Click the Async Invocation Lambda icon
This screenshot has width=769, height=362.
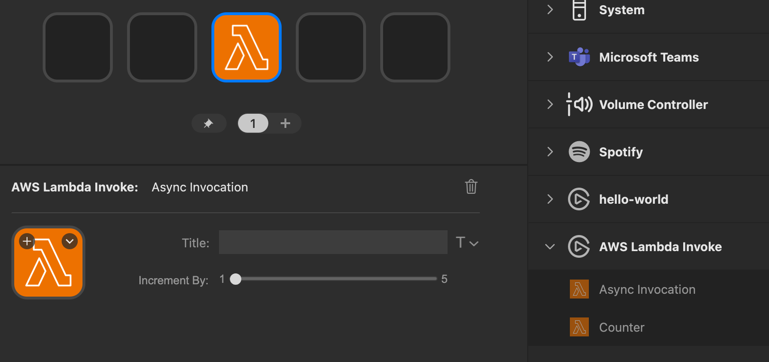click(x=579, y=289)
